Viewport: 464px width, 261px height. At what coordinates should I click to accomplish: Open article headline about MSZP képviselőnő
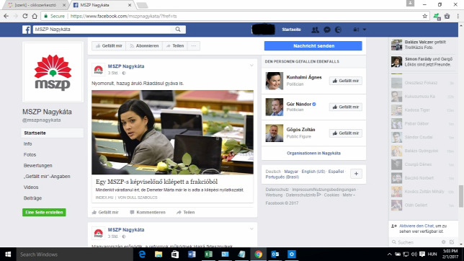(156, 182)
